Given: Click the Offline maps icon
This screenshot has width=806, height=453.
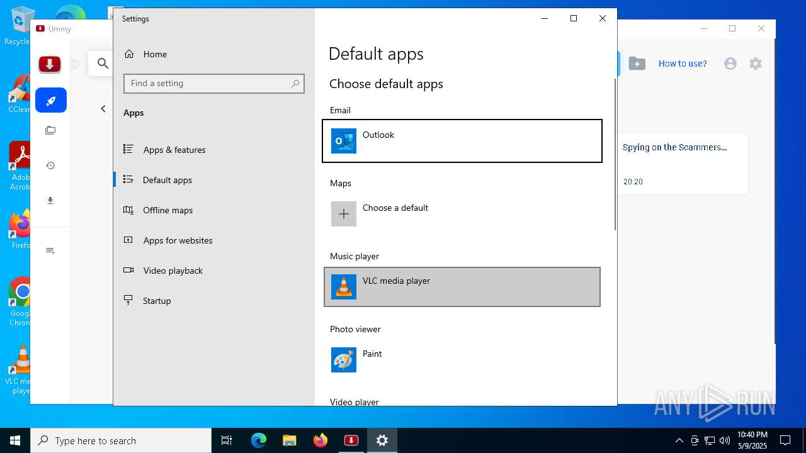Looking at the screenshot, I should tap(128, 210).
